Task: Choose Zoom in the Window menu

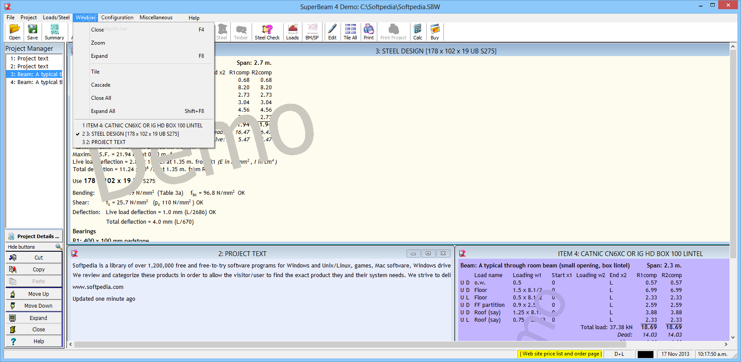Action: pyautogui.click(x=144, y=43)
